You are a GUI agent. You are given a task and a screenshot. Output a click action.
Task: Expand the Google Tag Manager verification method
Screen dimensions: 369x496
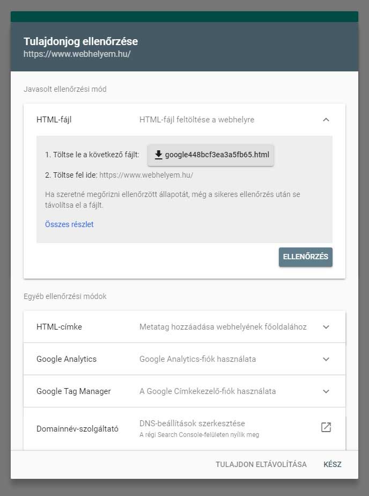[326, 391]
